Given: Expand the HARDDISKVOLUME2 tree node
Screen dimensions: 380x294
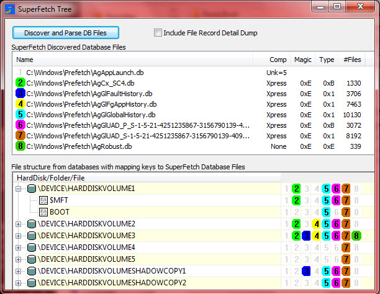Looking at the screenshot, I should [18, 224].
